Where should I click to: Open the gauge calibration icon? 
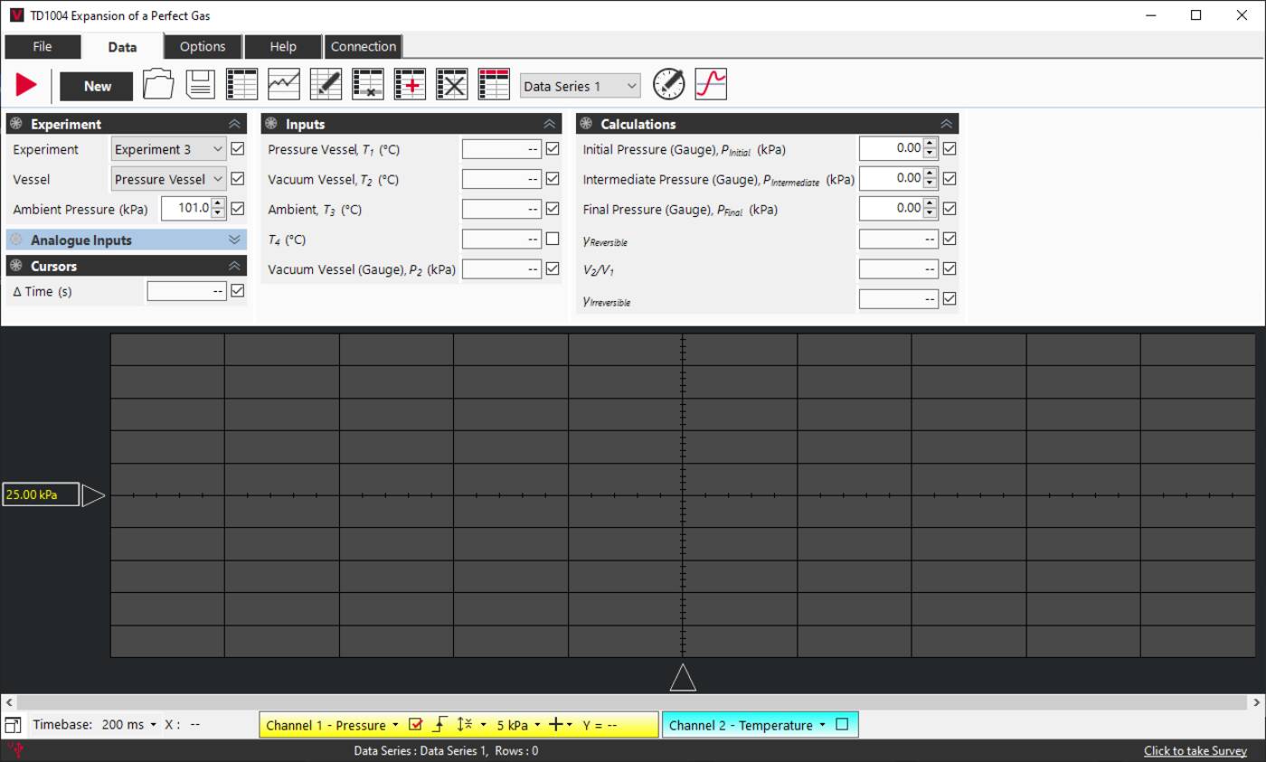tap(668, 85)
